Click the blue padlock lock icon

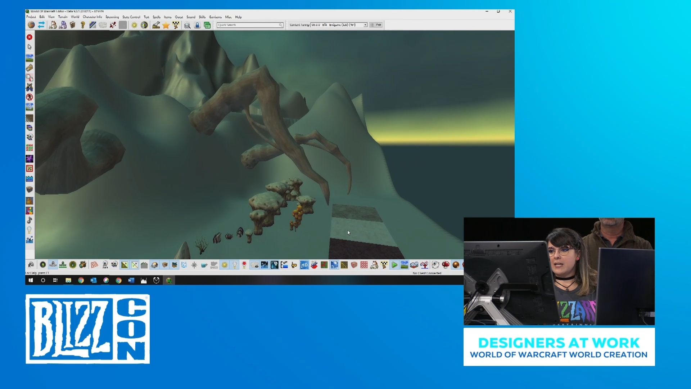click(197, 25)
